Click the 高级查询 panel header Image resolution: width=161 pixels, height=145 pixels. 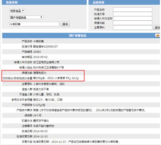[x=124, y=3]
